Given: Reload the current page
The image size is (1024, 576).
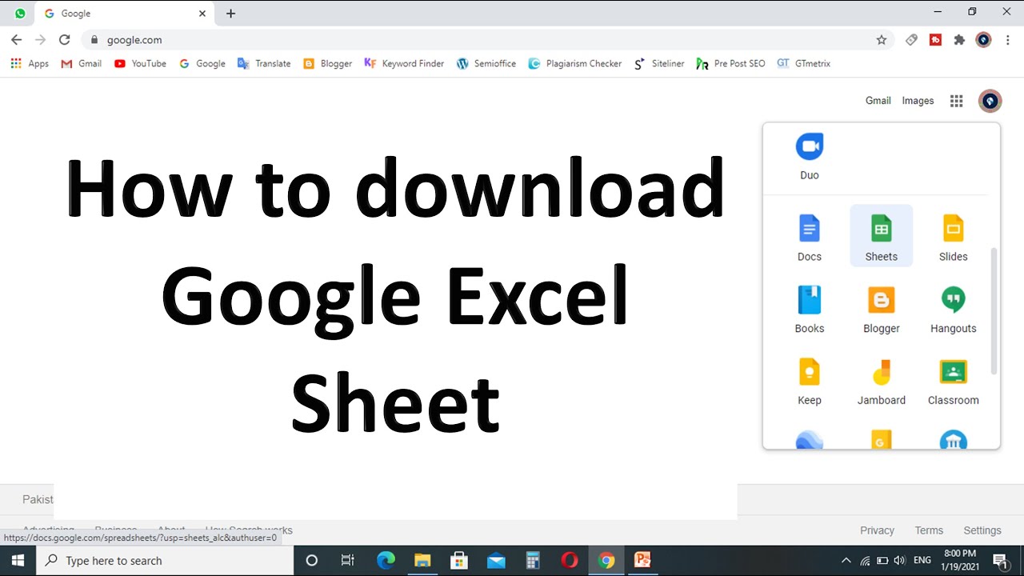Looking at the screenshot, I should pos(65,39).
